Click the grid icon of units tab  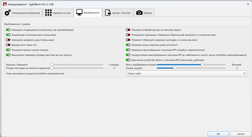coord(48,13)
